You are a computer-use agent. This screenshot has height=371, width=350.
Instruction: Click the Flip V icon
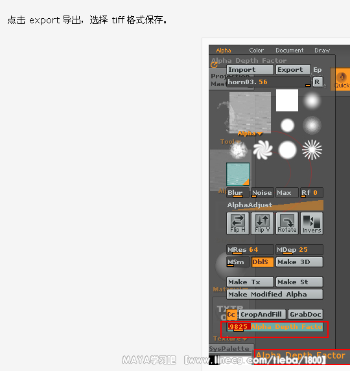[262, 223]
